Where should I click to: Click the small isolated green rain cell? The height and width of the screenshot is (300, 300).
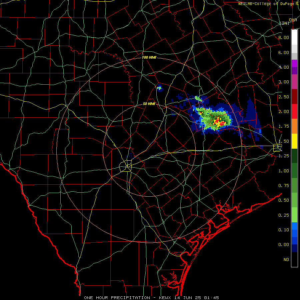159,88
